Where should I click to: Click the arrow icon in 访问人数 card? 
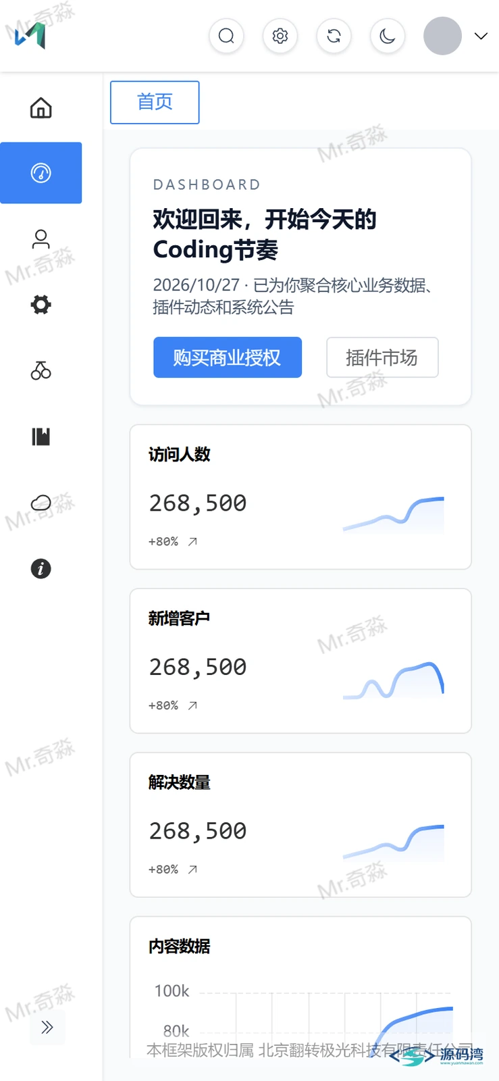click(192, 542)
